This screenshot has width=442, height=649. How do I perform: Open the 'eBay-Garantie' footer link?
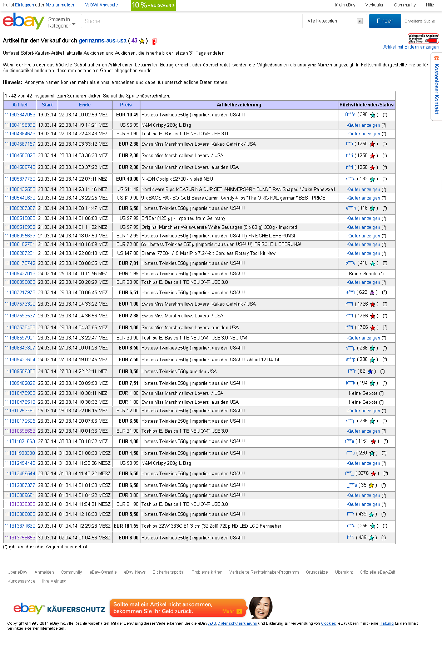pos(103,572)
